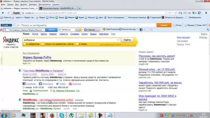The height and width of the screenshot is (118, 210).
Task: Open the Закладки menu
Action: coord(33,4)
